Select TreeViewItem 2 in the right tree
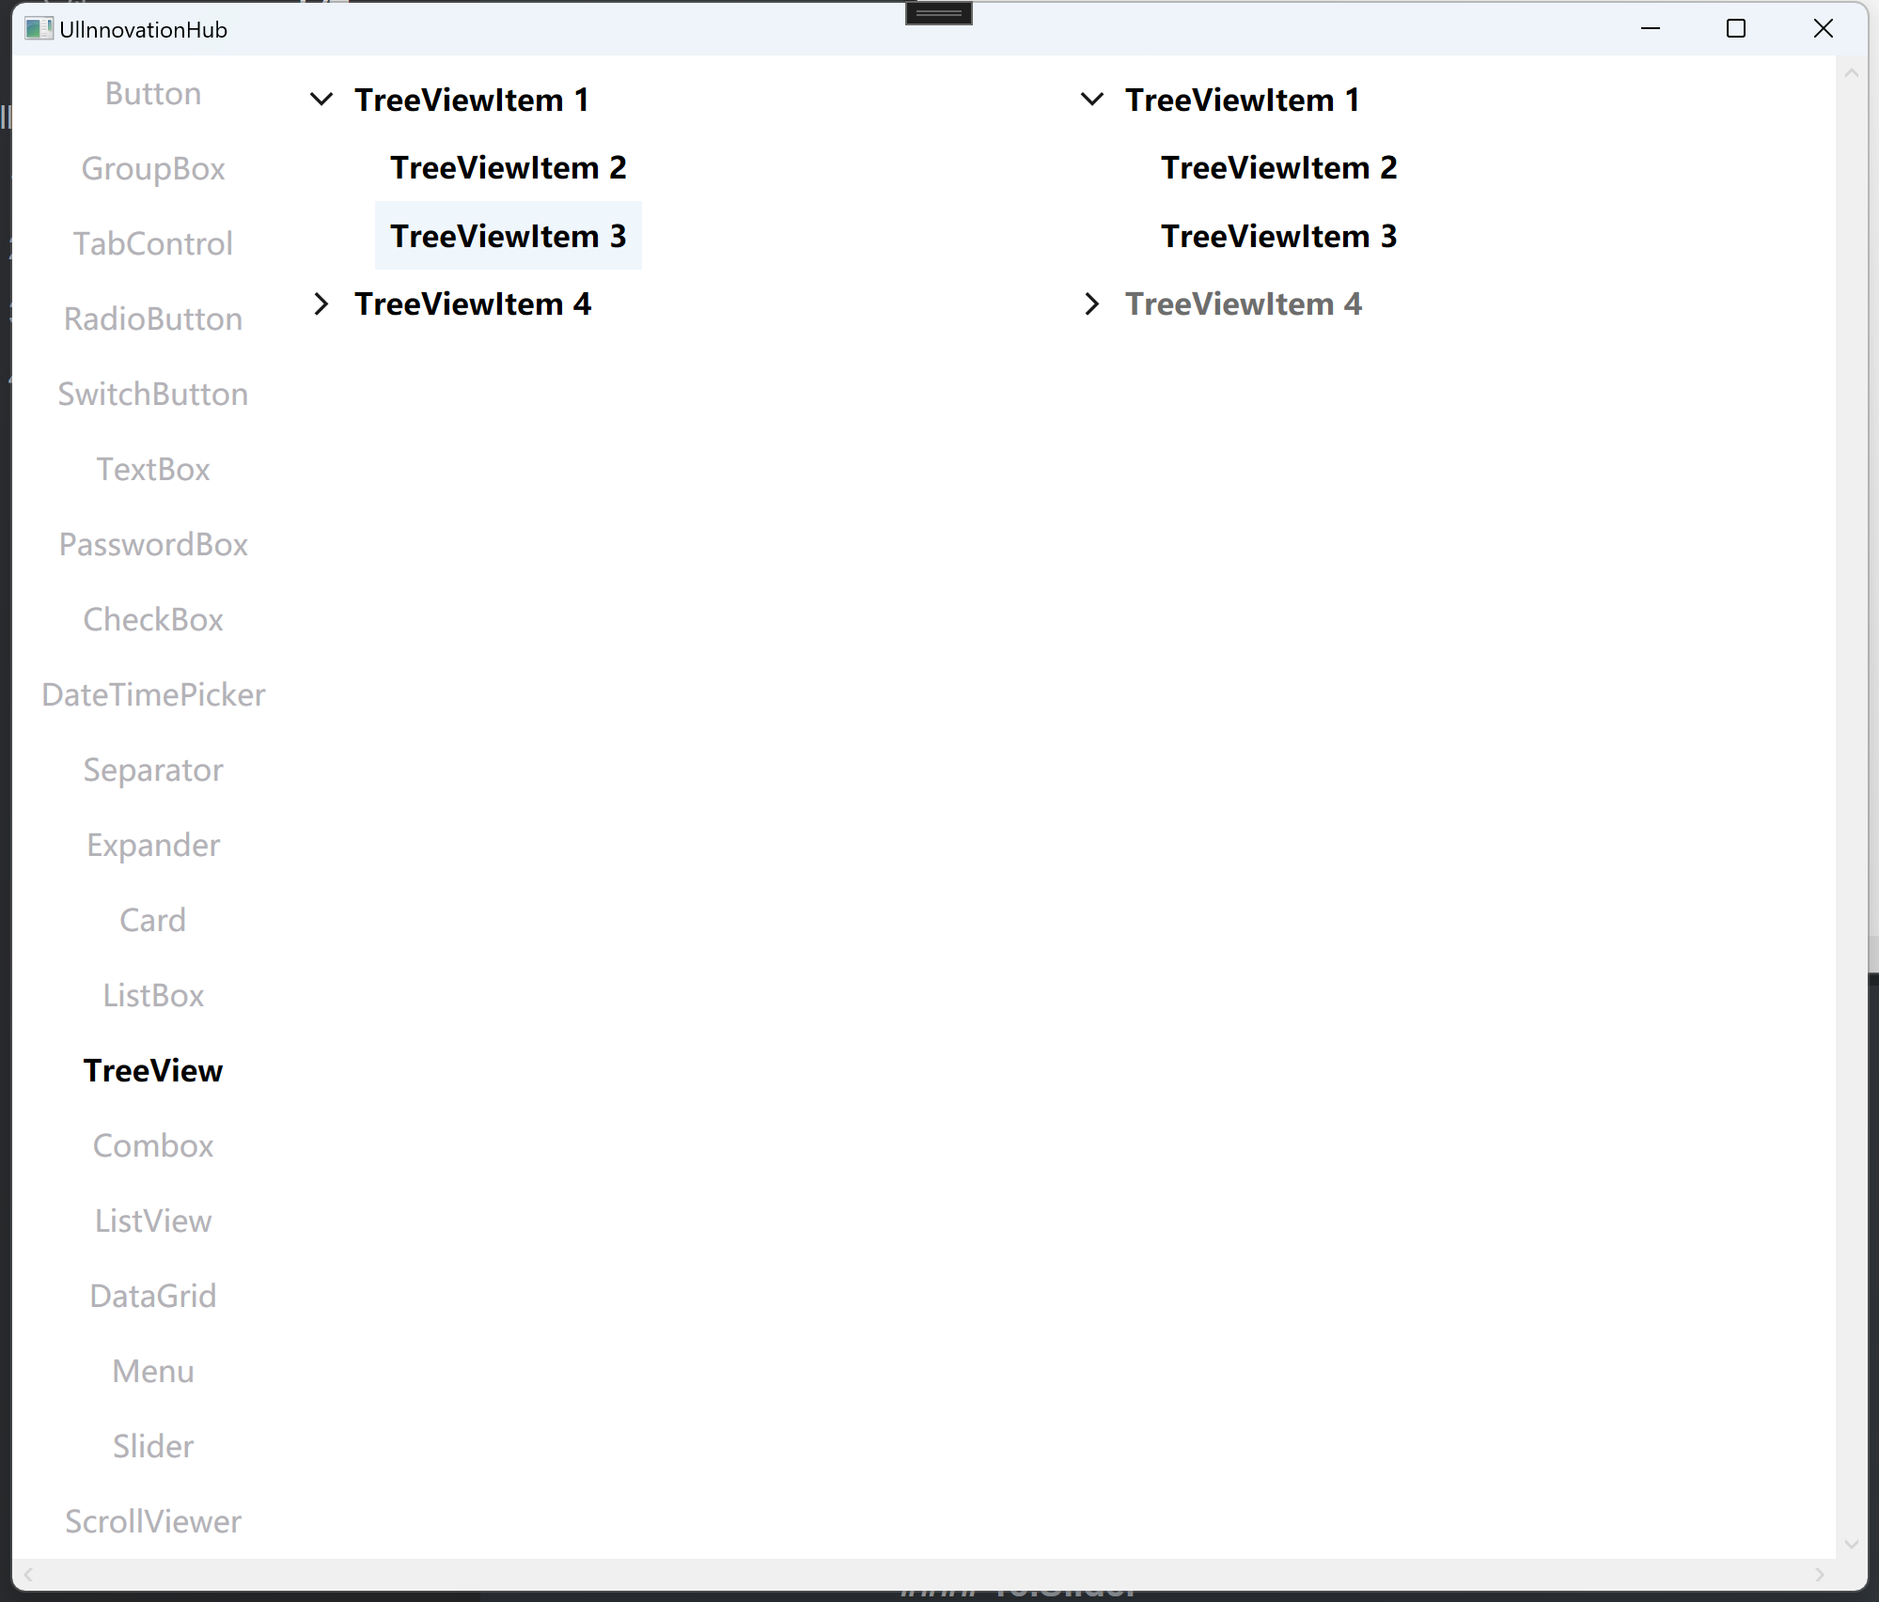 (1279, 167)
